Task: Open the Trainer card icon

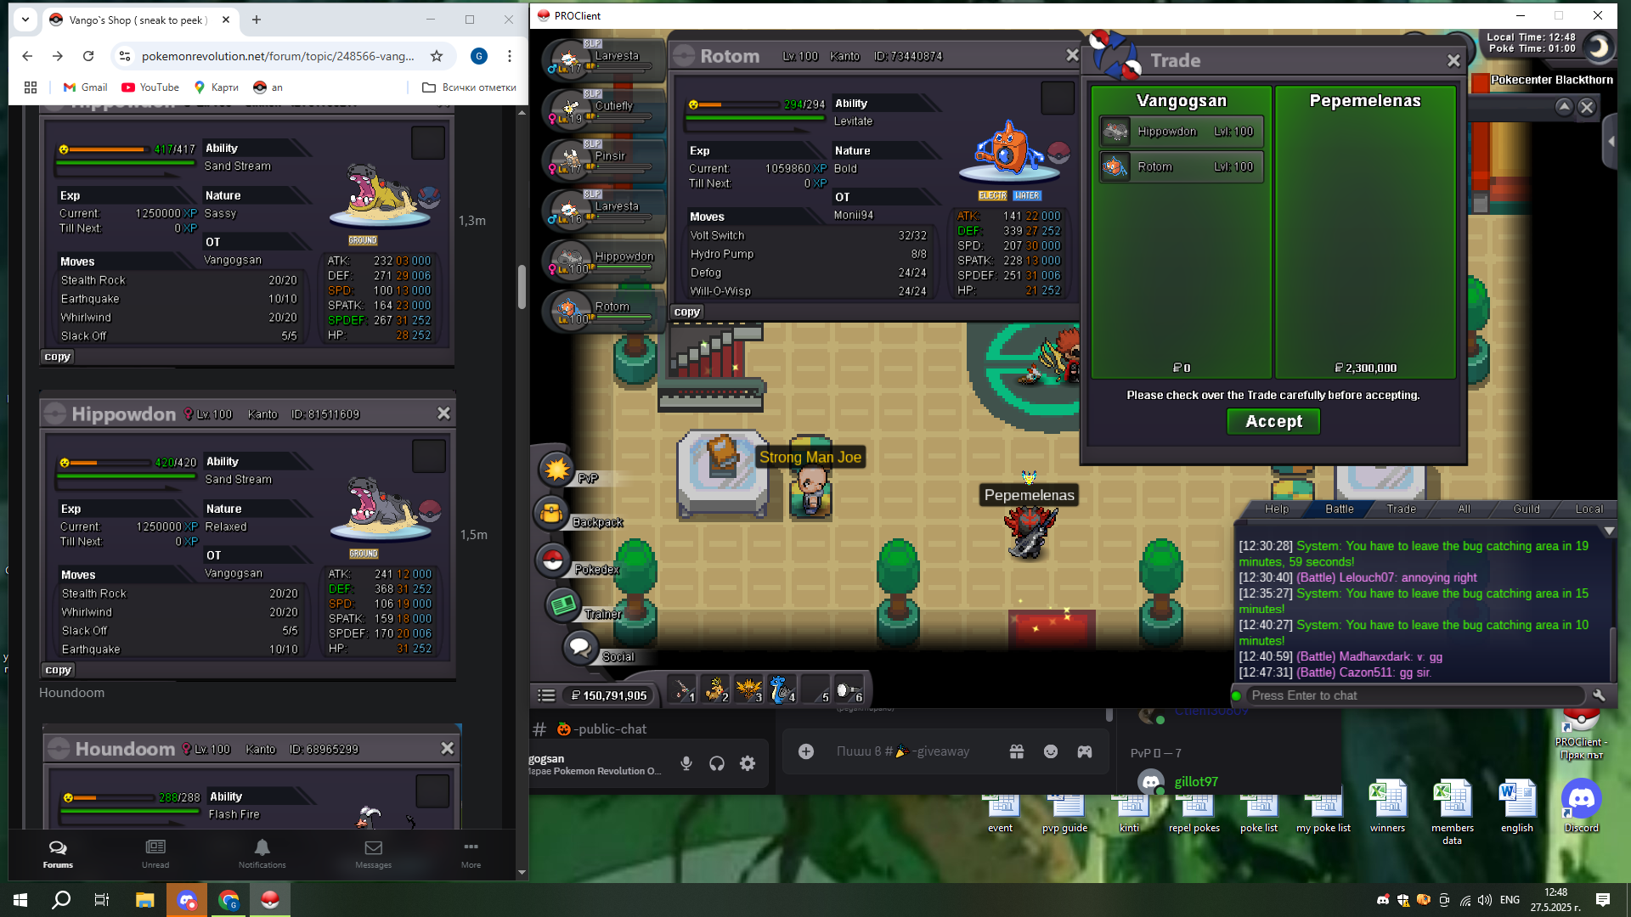Action: click(x=562, y=605)
